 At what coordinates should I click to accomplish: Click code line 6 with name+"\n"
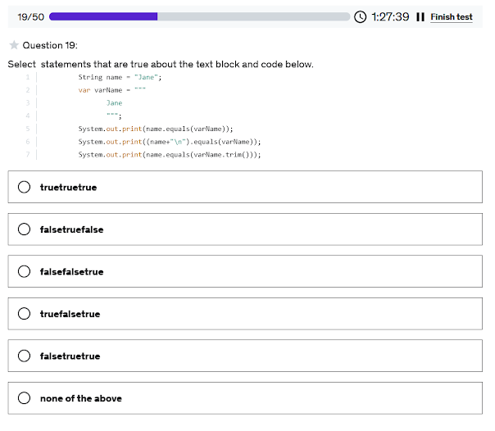(x=170, y=142)
